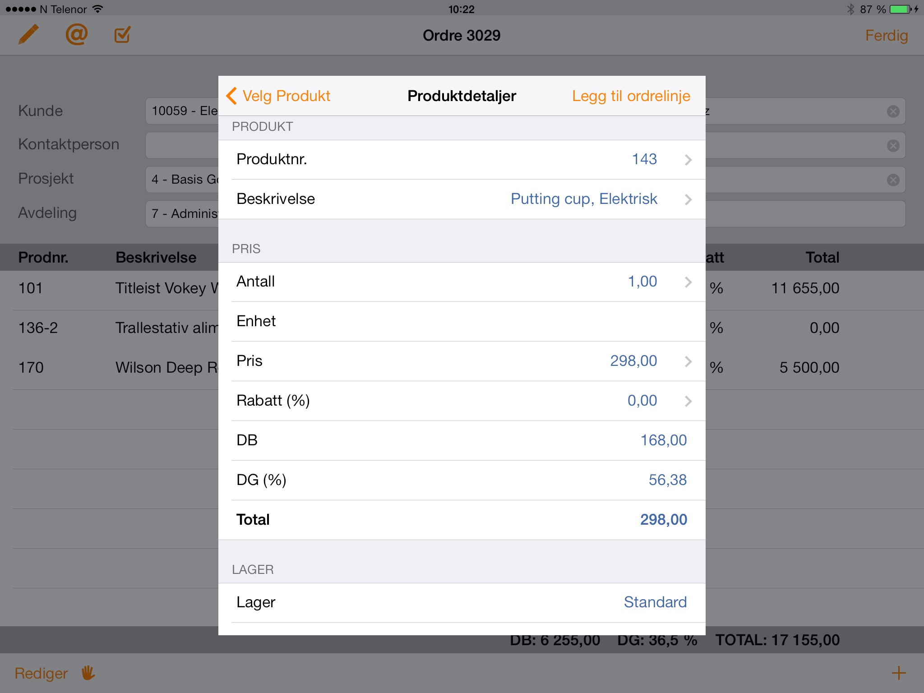
Task: Open the Antall row chevron
Action: click(688, 282)
